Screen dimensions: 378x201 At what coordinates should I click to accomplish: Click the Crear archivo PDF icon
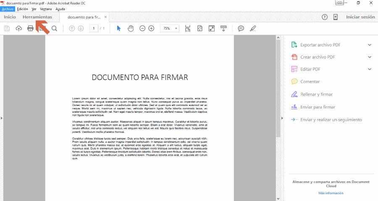294,57
